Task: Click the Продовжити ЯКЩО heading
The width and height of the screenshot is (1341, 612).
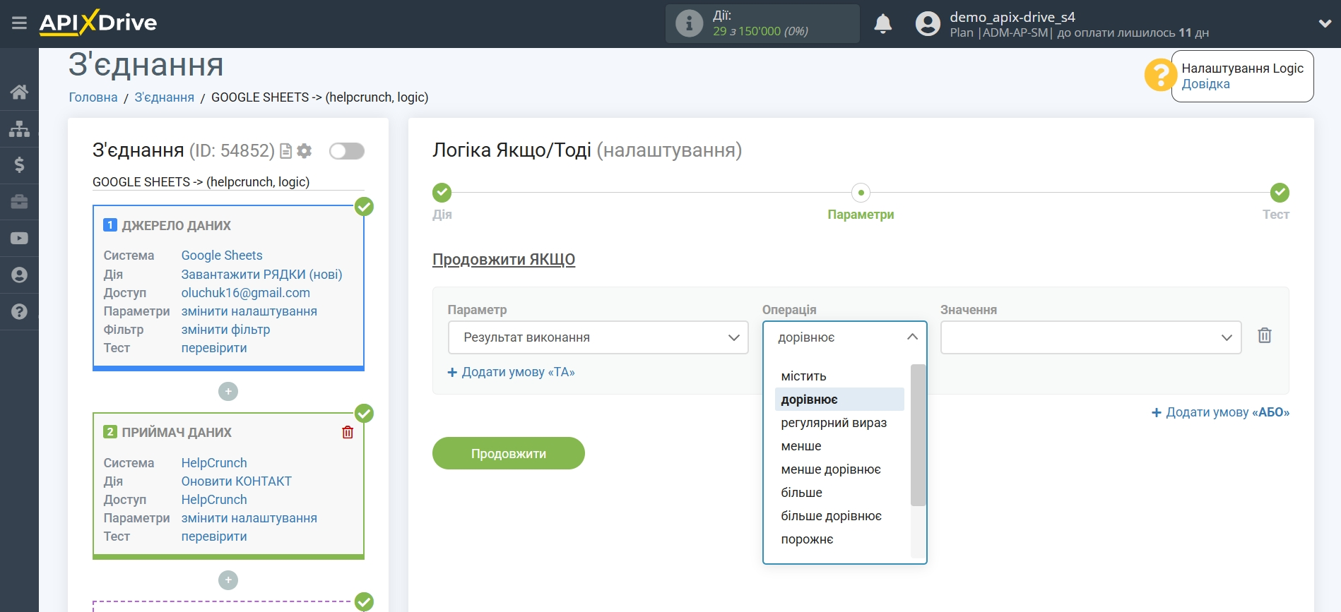Action: pos(504,259)
